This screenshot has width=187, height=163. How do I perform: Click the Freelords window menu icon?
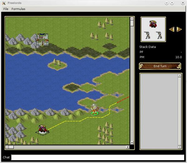tap(4, 3)
